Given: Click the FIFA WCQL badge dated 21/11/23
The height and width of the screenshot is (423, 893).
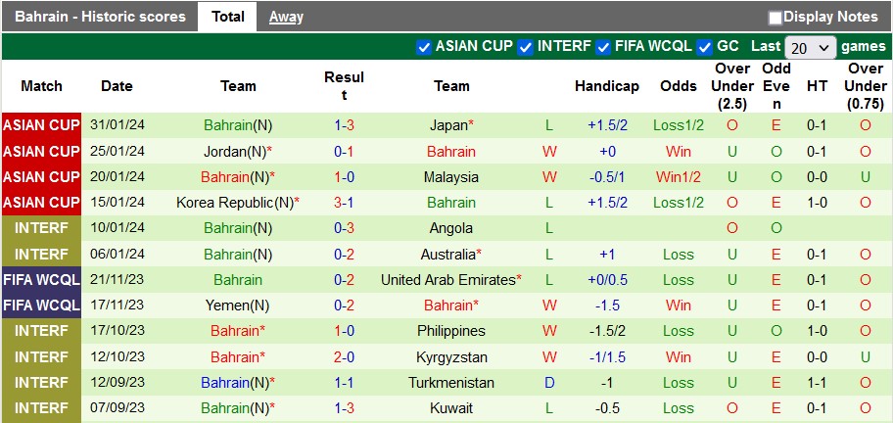Looking at the screenshot, I should [41, 280].
